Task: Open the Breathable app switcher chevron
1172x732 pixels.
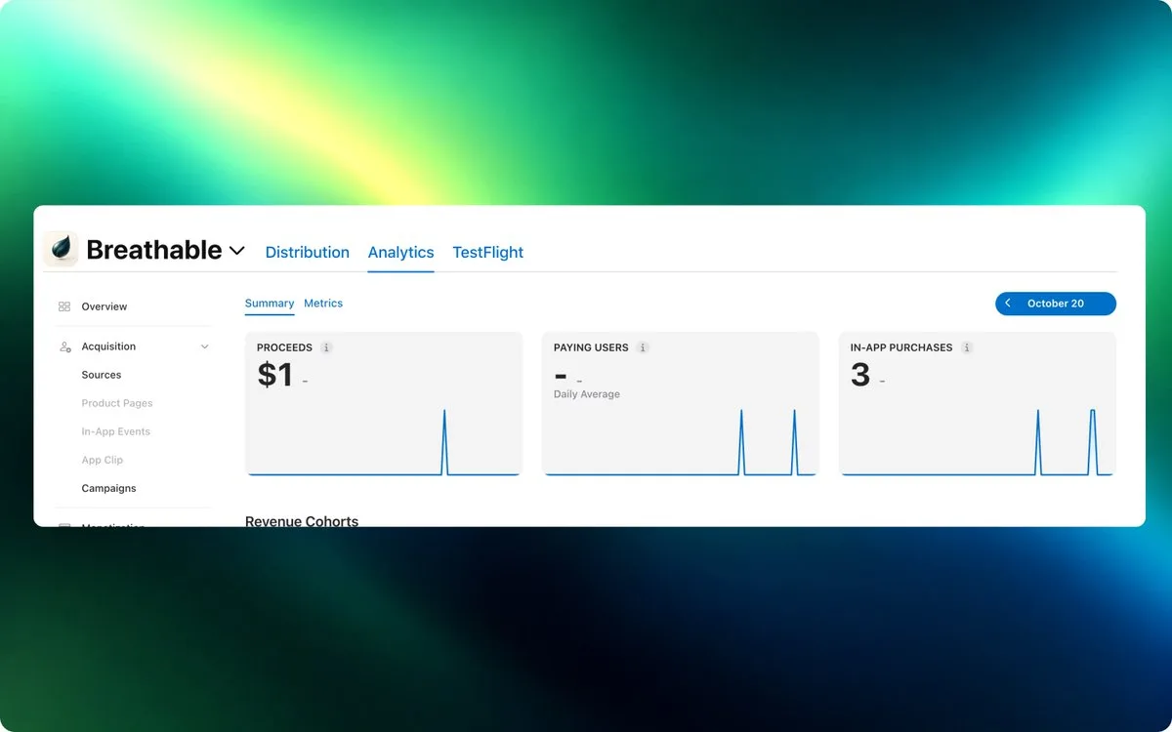Action: tap(236, 251)
